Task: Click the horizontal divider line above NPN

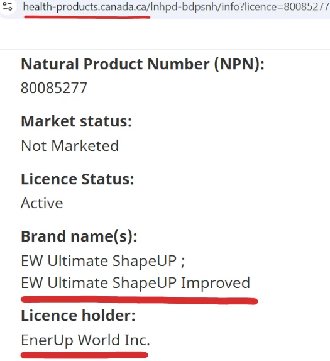Action: [x=165, y=49]
